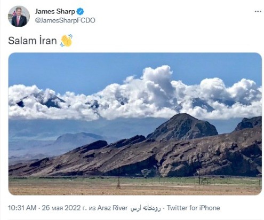The width and height of the screenshot is (264, 220).
Task: Click the Persian location text رودخانه ارس
Action: 146,208
